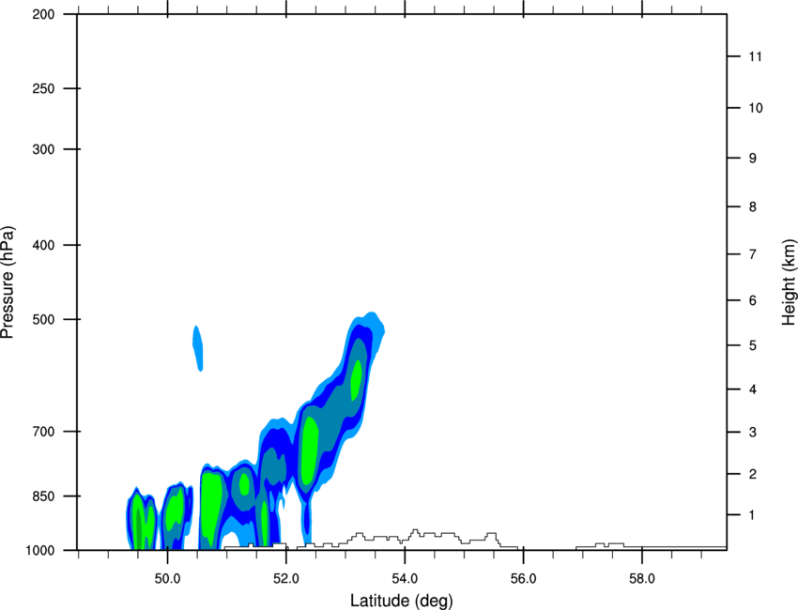The width and height of the screenshot is (798, 610).
Task: Click the terrain outline peak near 54 degrees
Action: coord(415,533)
